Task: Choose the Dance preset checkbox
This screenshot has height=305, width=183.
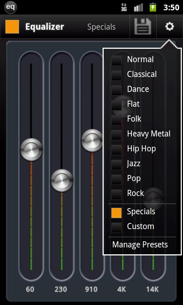Action: (x=117, y=90)
